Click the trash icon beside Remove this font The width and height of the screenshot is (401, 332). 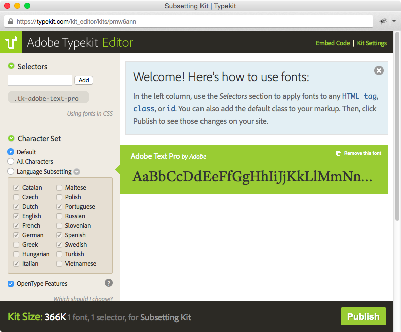338,153
